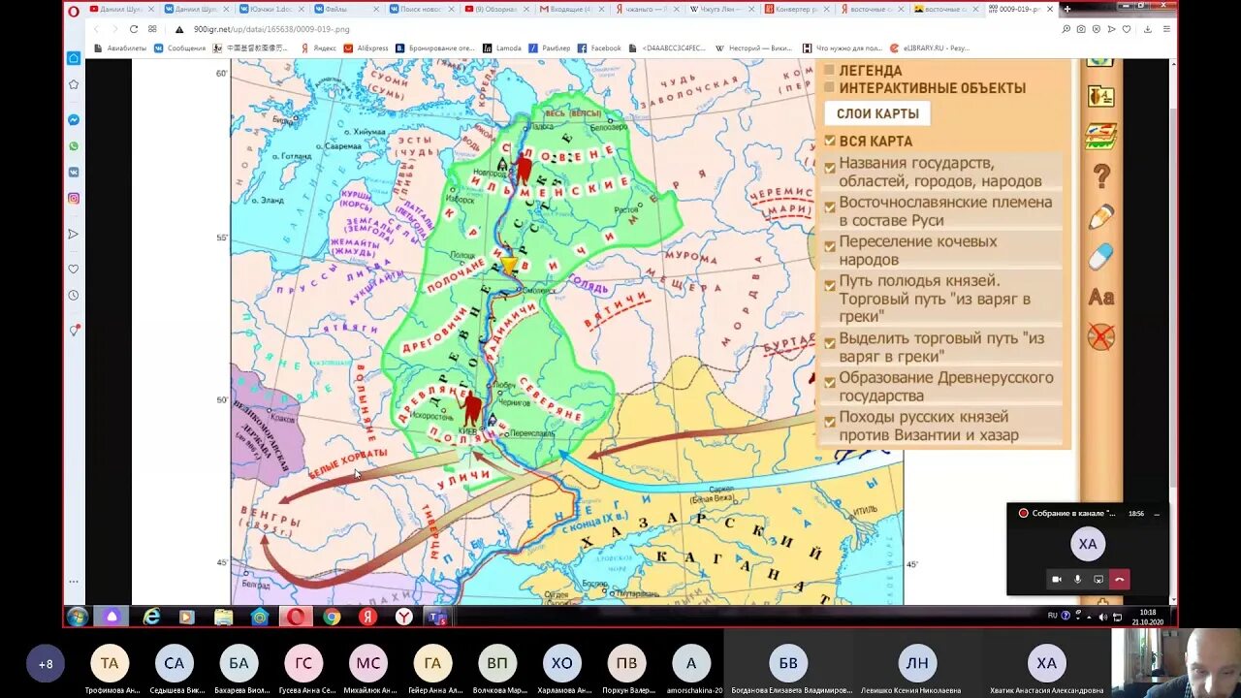Open Opera sidebar history clock icon
The image size is (1241, 698).
pyautogui.click(x=74, y=296)
